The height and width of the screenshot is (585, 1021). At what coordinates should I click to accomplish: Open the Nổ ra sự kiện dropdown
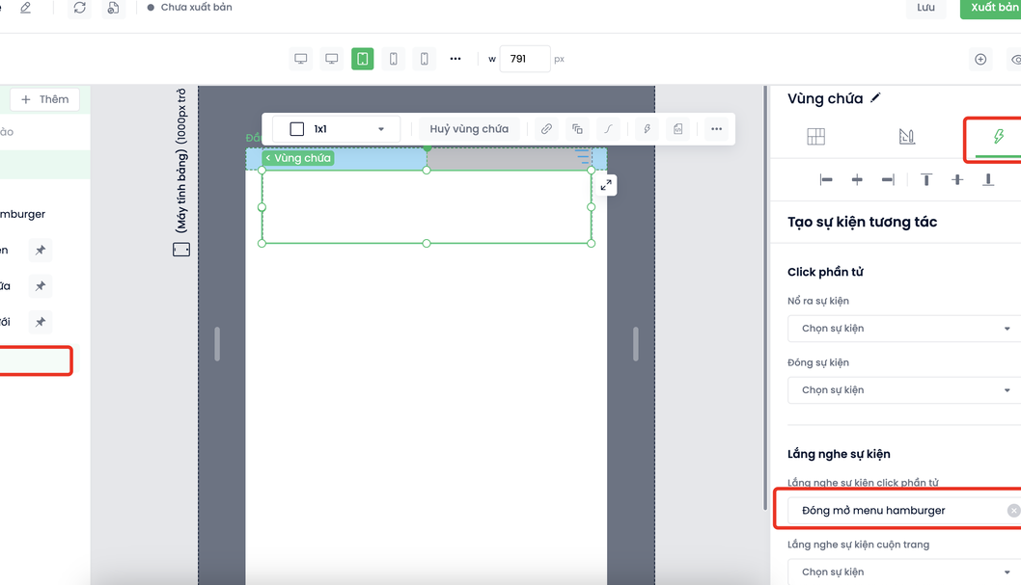904,329
